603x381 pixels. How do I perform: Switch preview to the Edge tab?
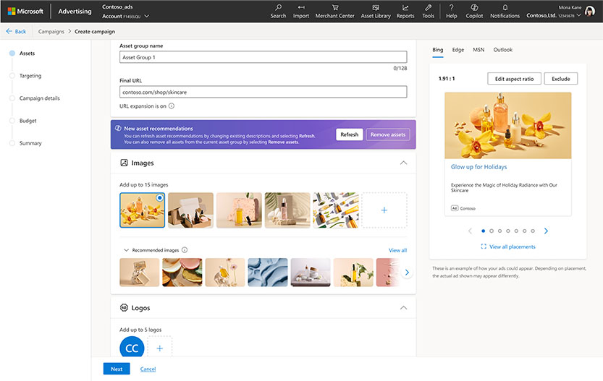[457, 50]
